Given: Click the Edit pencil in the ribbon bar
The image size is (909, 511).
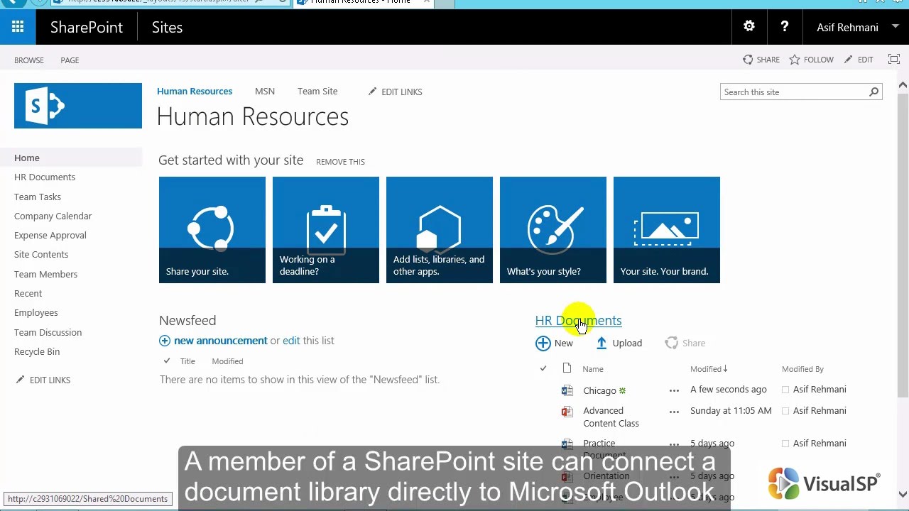Looking at the screenshot, I should tap(848, 60).
